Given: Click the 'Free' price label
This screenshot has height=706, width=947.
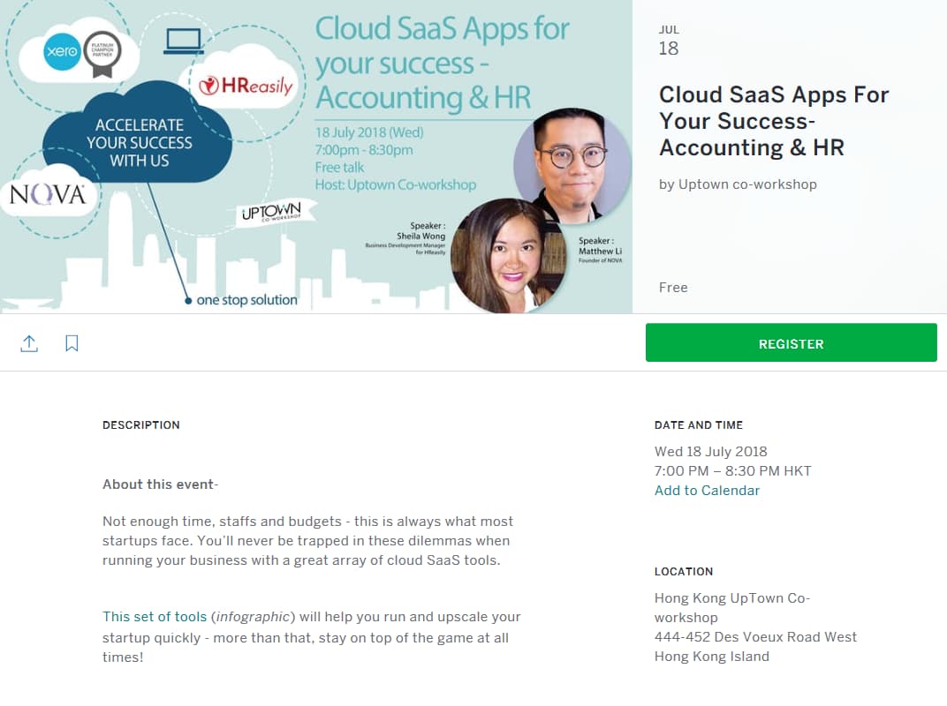Looking at the screenshot, I should click(x=673, y=288).
